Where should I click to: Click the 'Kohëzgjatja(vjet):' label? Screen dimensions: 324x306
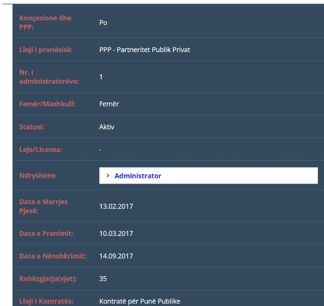(x=48, y=279)
